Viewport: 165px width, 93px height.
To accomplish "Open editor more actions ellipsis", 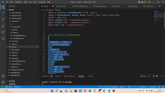I will pos(163,6).
